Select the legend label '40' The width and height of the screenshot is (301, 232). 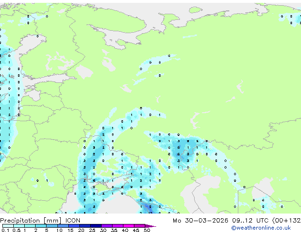tap(125, 230)
